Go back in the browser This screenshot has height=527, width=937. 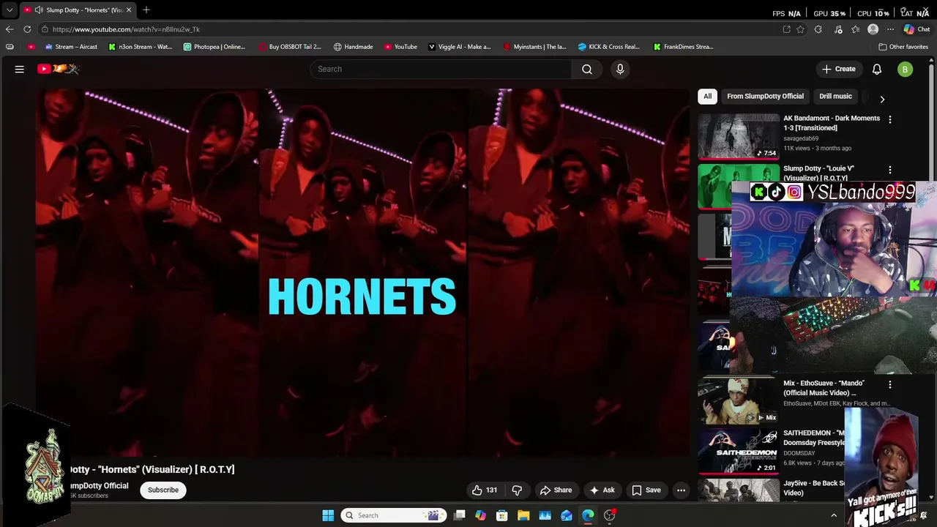tap(10, 29)
